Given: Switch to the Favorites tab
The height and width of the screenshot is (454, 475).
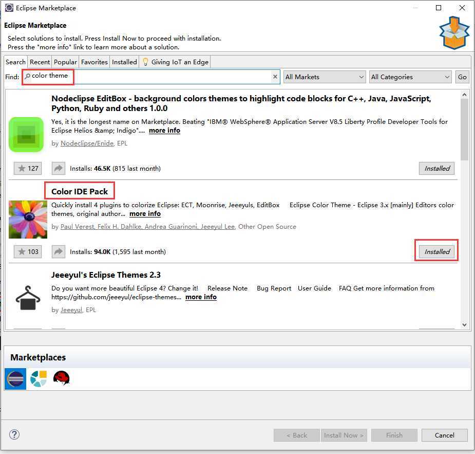Looking at the screenshot, I should (x=94, y=62).
